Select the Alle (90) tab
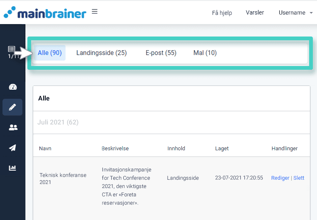 [x=50, y=53]
